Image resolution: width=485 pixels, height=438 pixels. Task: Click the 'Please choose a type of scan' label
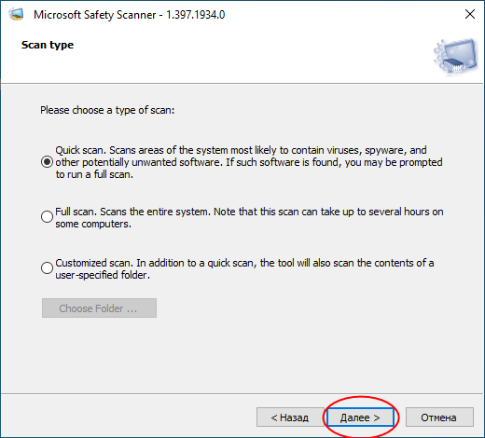(x=107, y=110)
